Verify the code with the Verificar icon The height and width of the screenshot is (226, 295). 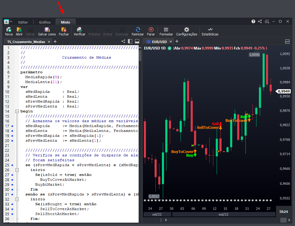coord(80,30)
